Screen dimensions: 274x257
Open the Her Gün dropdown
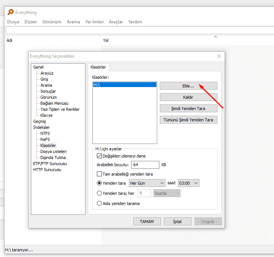147,183
